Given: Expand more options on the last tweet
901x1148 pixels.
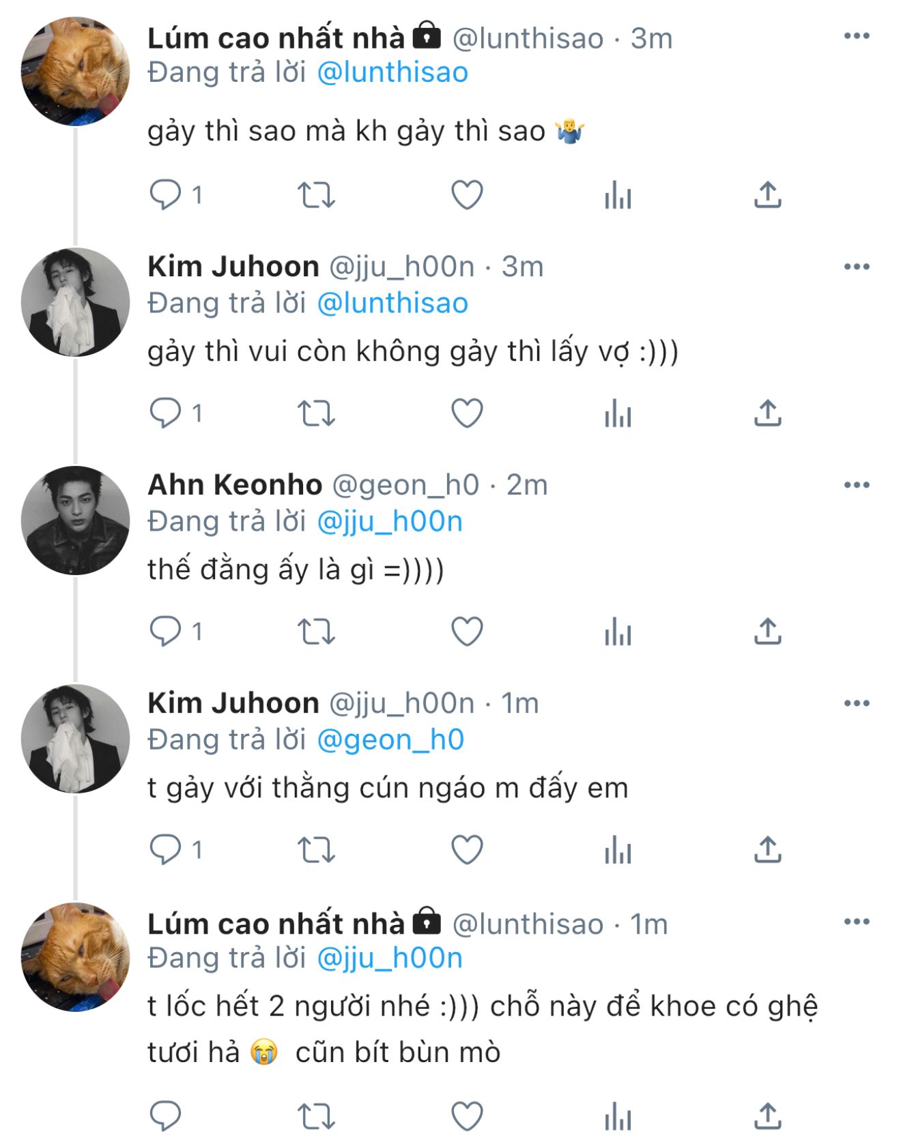Looking at the screenshot, I should [857, 922].
